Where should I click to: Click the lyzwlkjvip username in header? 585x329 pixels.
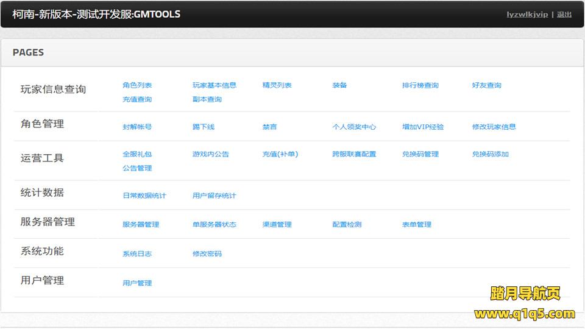(x=527, y=15)
